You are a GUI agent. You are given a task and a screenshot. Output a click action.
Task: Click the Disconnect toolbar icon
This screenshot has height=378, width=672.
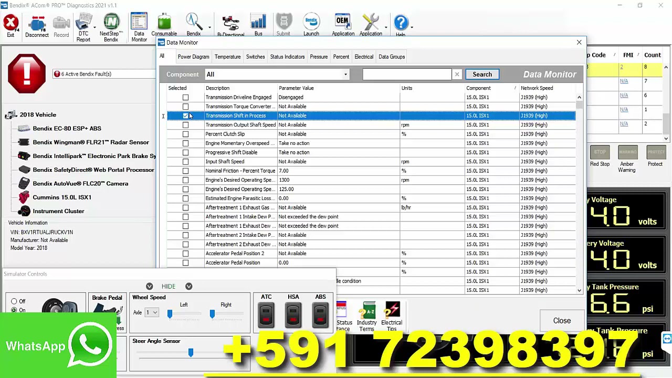coord(37,26)
